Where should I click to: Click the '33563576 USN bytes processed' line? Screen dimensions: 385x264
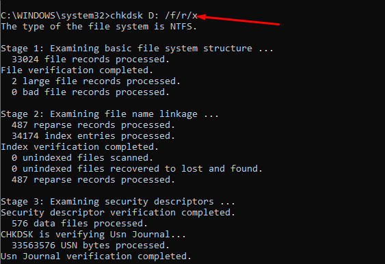coord(90,246)
